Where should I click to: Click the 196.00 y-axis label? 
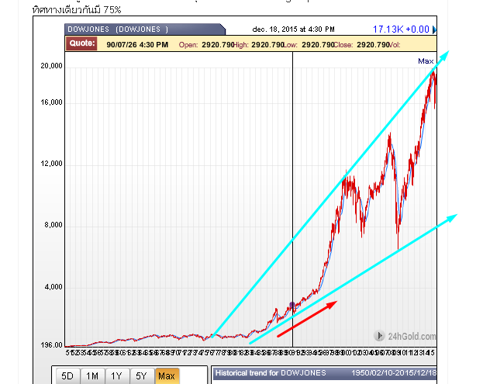(x=51, y=345)
